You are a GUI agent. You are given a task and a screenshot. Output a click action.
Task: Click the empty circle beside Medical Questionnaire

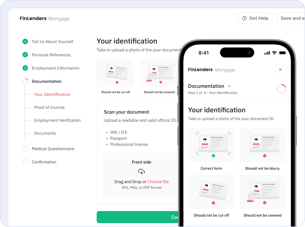point(25,148)
